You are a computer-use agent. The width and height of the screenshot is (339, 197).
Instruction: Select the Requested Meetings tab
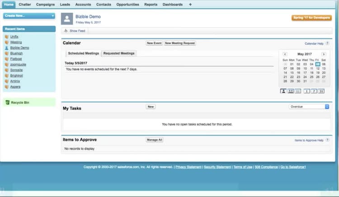point(119,53)
